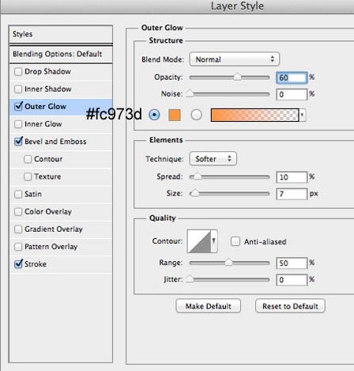
Task: Select the solid color radio button
Action: coord(154,115)
